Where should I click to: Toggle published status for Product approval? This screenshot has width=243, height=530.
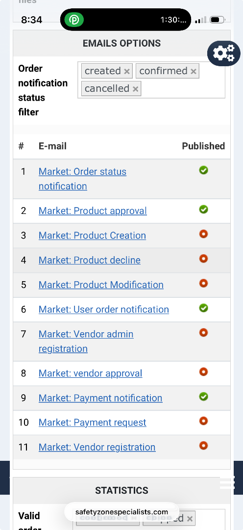[x=203, y=210]
